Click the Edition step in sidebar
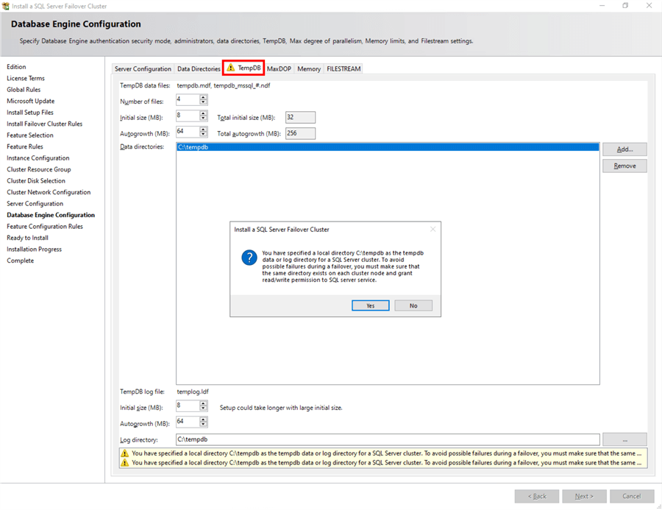 16,67
